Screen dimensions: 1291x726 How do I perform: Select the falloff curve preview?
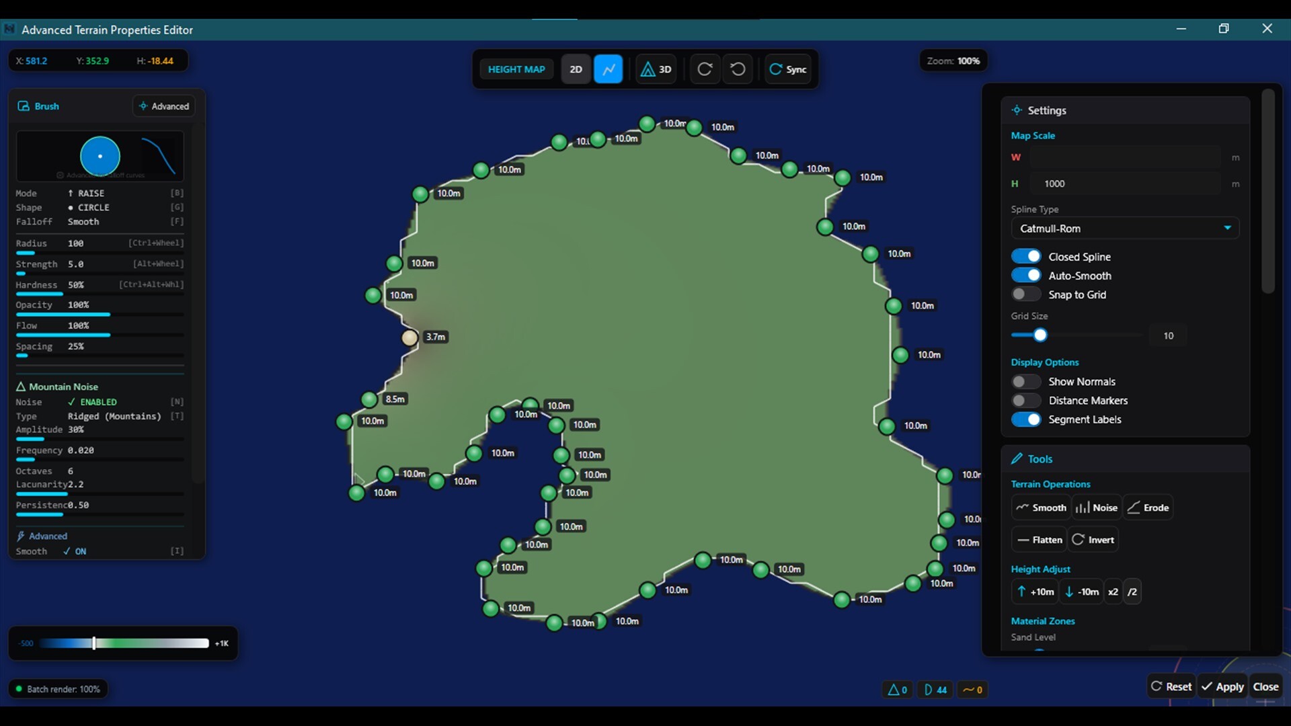point(159,156)
